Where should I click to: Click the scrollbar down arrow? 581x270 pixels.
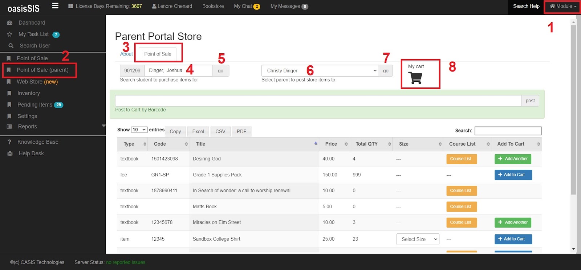pyautogui.click(x=573, y=249)
